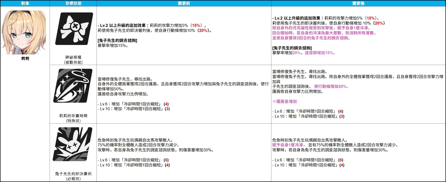446x182 pixels.
Task: Click 暴擊率增加15%。 in the 變更前 column
Action: click(113, 45)
